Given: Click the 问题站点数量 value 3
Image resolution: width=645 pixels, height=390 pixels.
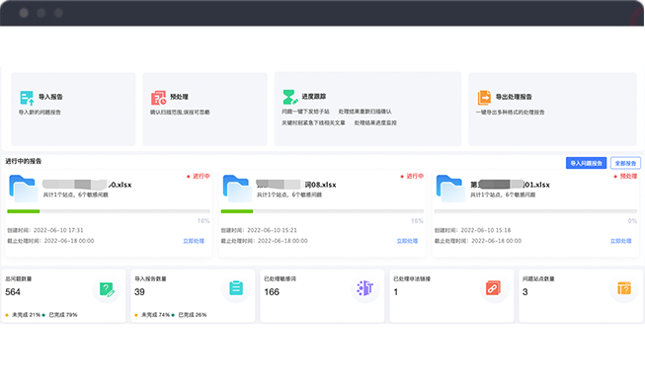Looking at the screenshot, I should click(524, 292).
